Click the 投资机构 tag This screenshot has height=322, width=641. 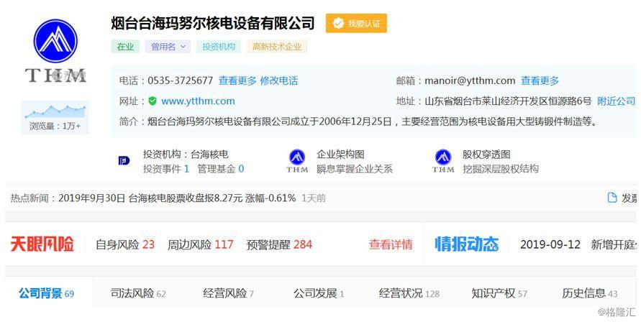[x=219, y=47]
